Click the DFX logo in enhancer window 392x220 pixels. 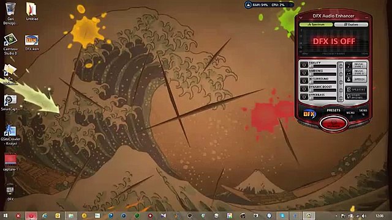tap(309, 114)
